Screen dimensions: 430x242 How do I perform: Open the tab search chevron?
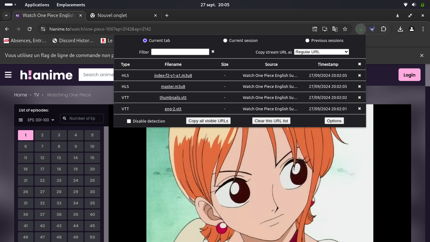6,15
